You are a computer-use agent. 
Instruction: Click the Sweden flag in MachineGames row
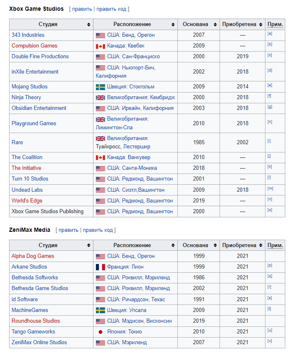100,310
